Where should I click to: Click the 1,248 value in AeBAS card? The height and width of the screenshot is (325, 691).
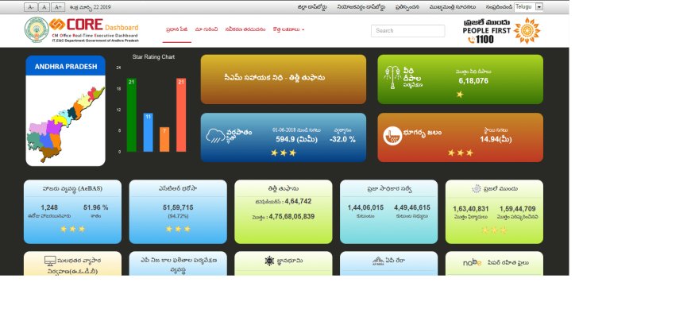point(49,207)
